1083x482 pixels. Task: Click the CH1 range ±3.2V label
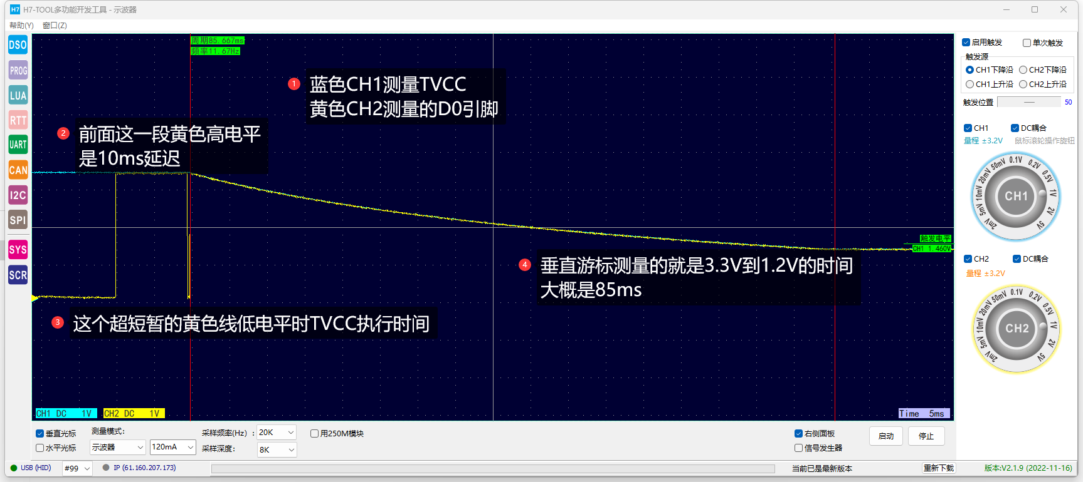[x=983, y=141]
